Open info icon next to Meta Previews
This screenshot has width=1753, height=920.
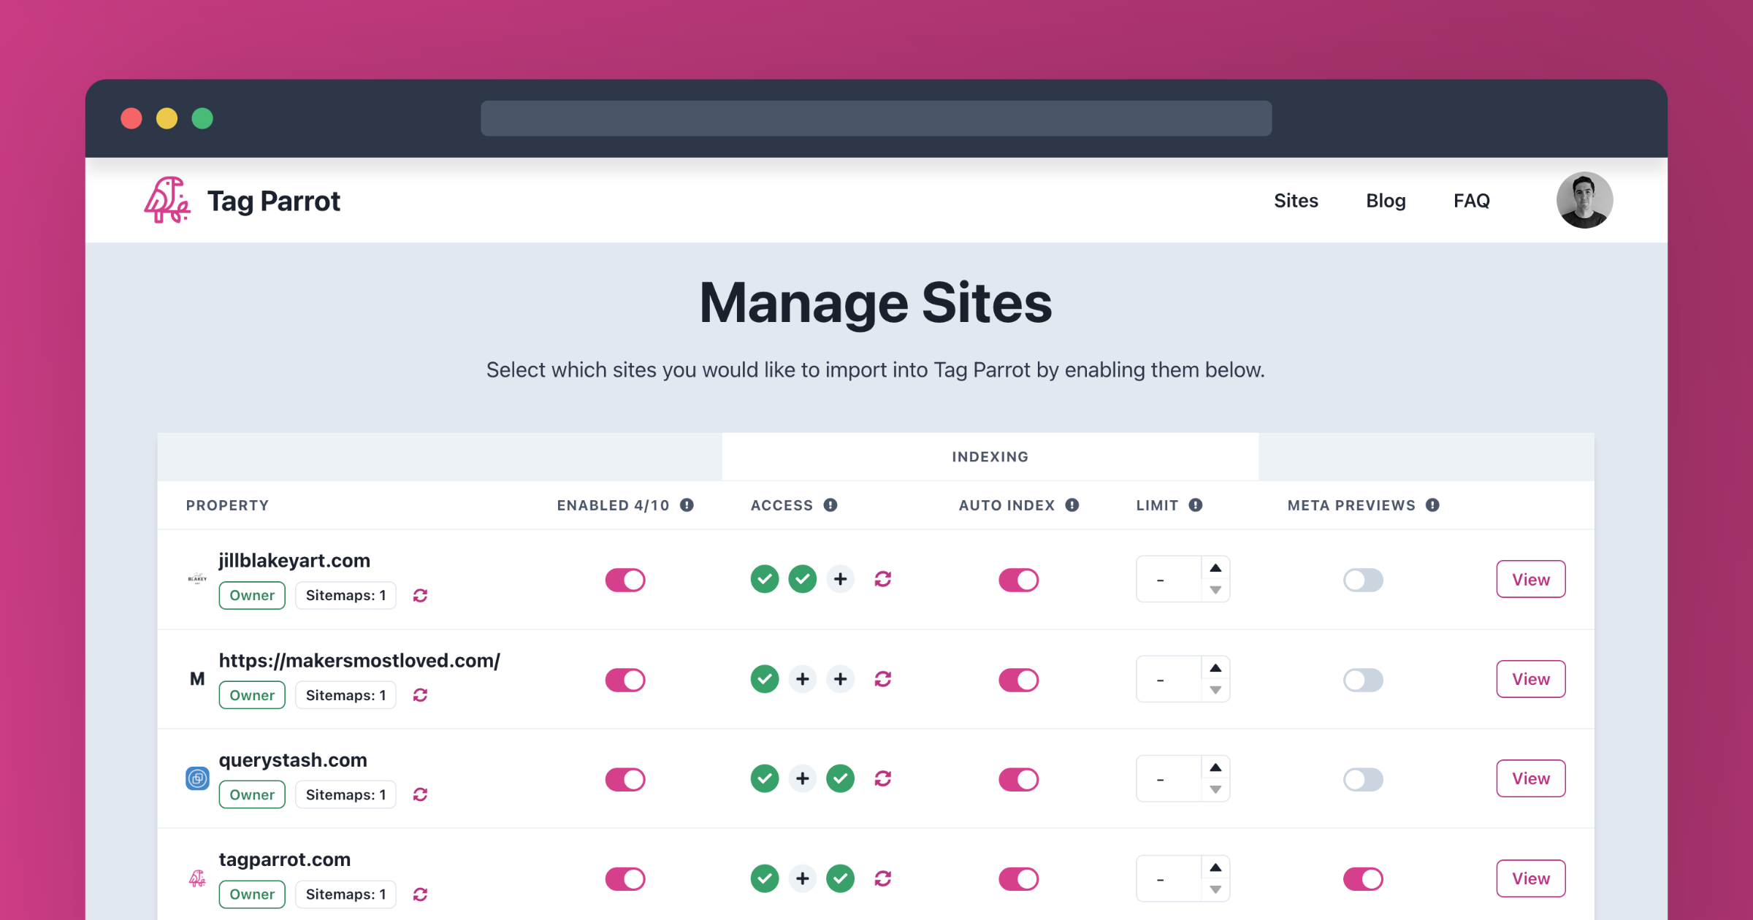coord(1433,505)
